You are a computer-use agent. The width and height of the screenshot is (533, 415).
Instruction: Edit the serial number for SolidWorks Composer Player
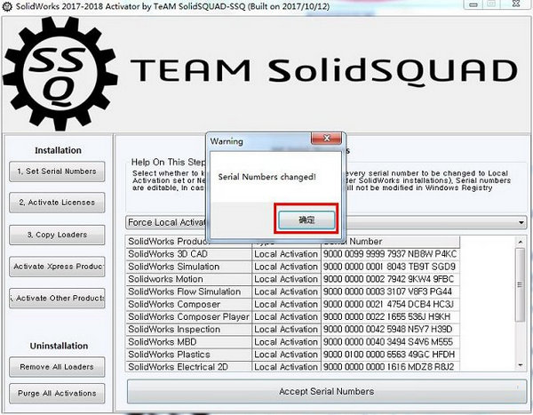point(390,317)
